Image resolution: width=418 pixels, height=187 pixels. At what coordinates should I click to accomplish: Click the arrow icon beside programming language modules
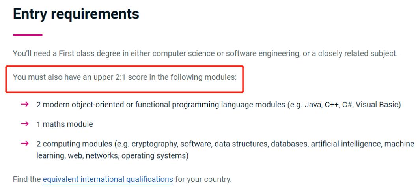24,104
